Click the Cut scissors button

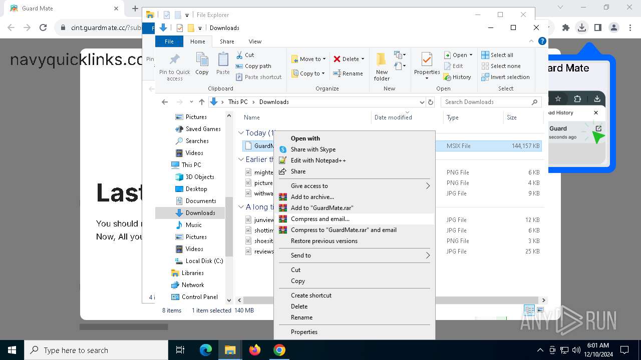coord(245,55)
